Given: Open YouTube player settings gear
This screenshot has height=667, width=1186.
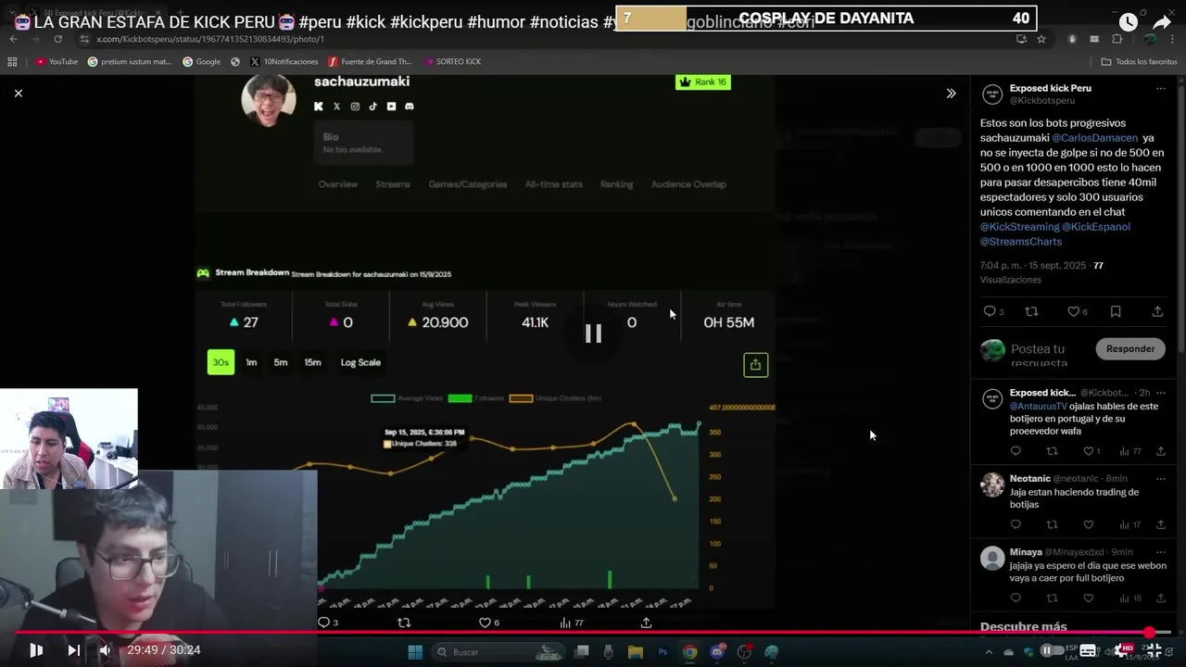Looking at the screenshot, I should [x=1122, y=650].
